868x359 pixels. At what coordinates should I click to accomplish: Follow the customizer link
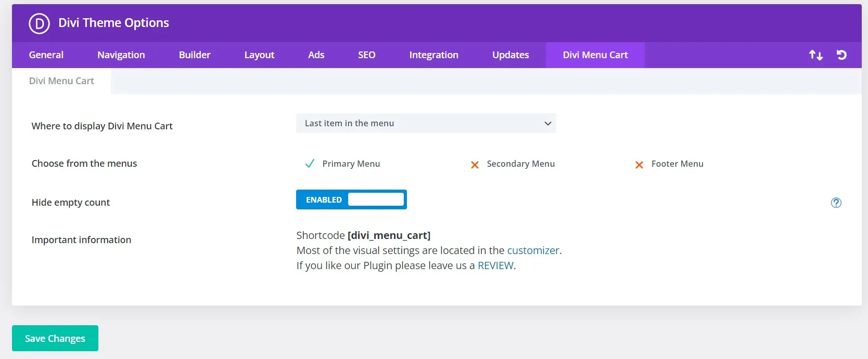click(x=533, y=250)
